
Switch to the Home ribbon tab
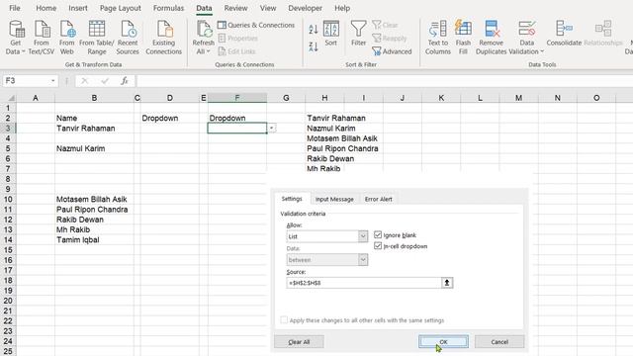[46, 8]
